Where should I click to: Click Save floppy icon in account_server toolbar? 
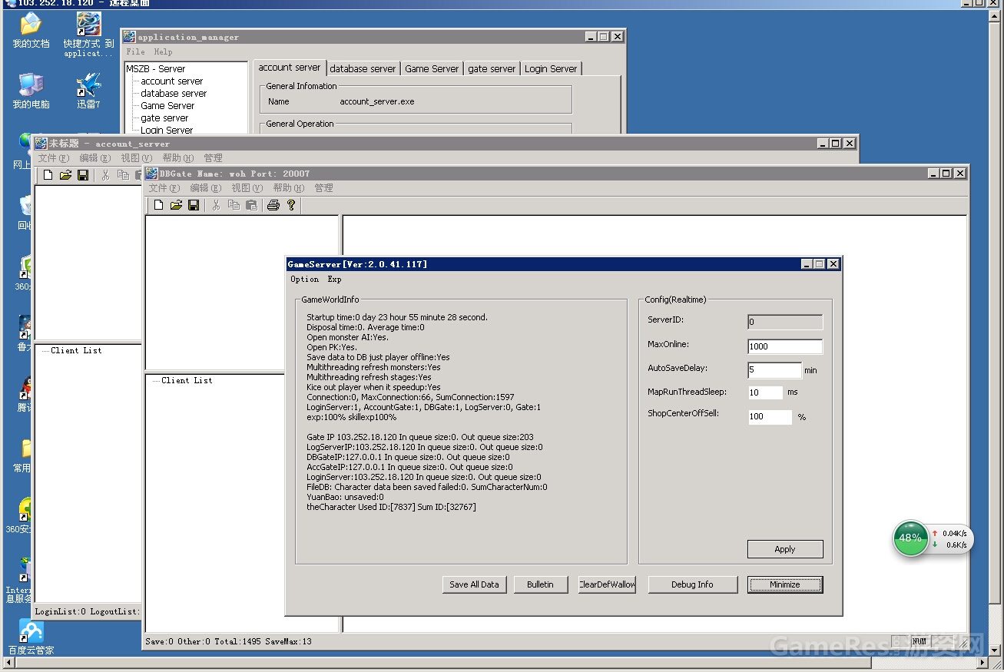83,175
